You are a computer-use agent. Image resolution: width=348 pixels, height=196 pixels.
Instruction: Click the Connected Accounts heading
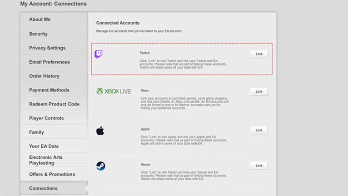pos(118,23)
